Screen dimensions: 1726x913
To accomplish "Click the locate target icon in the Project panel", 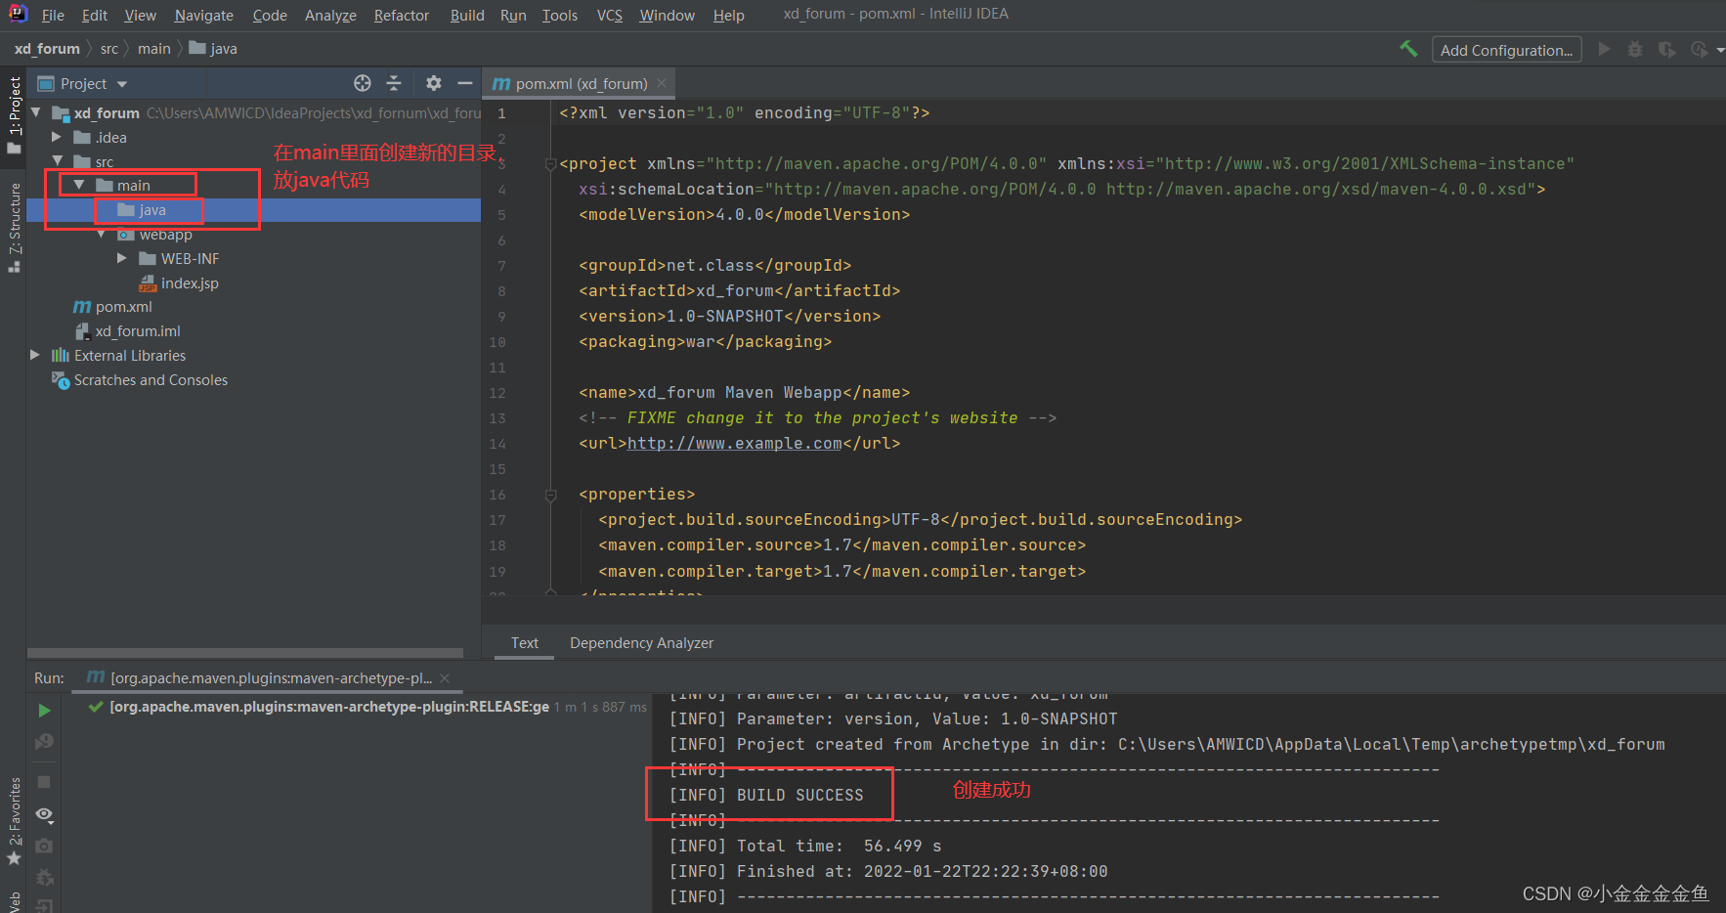I will point(363,83).
